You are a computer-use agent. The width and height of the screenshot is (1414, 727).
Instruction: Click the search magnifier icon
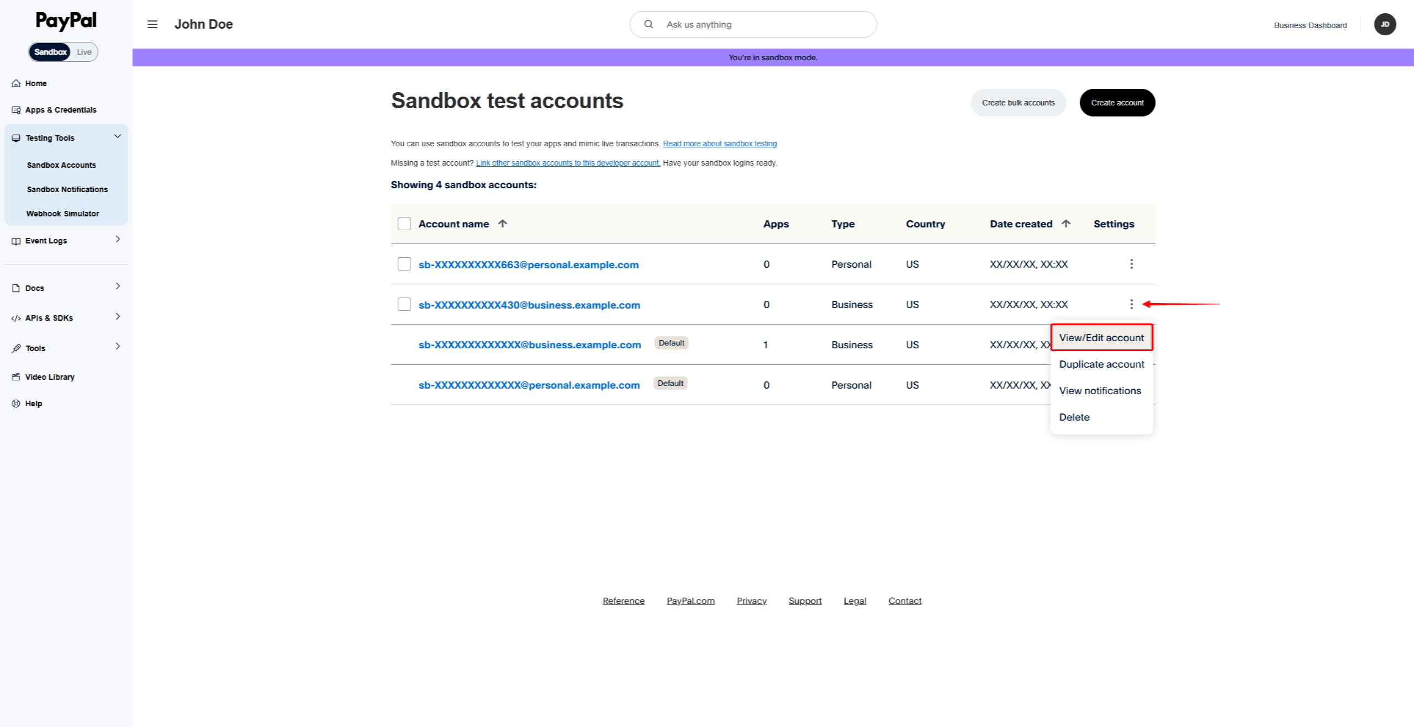coord(648,24)
